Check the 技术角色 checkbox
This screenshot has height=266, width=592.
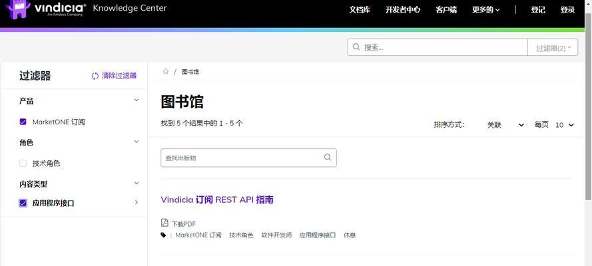tap(23, 163)
